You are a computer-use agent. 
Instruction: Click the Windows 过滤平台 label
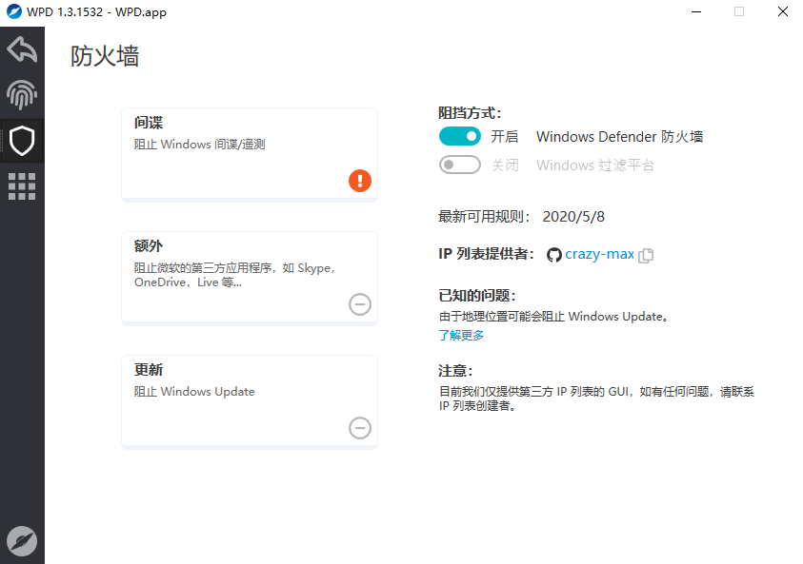(595, 165)
